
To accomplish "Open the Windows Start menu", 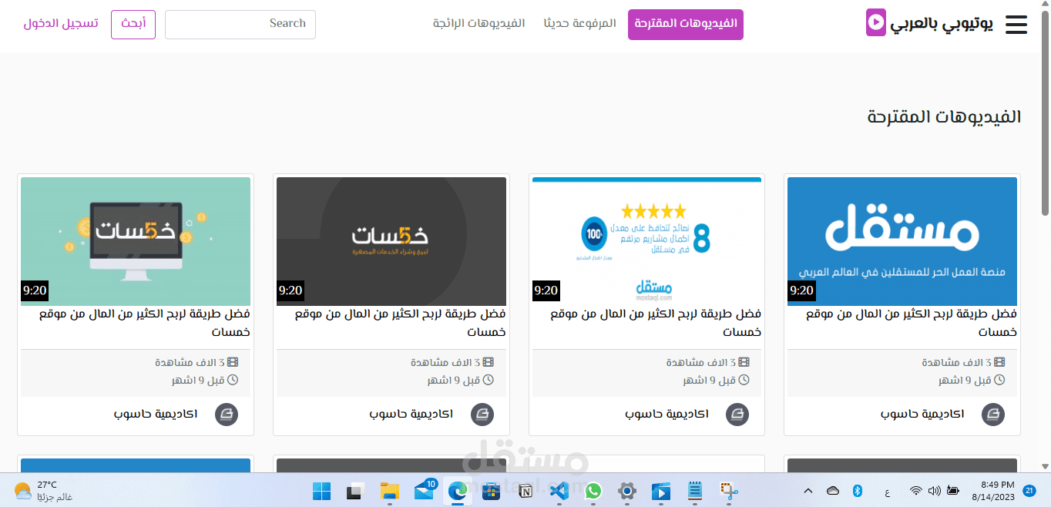I will [321, 491].
